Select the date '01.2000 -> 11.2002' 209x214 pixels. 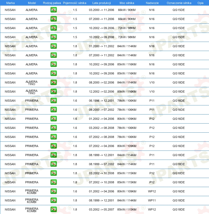click(102, 46)
